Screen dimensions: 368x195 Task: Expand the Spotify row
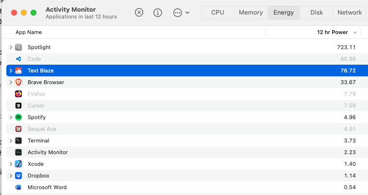point(11,117)
